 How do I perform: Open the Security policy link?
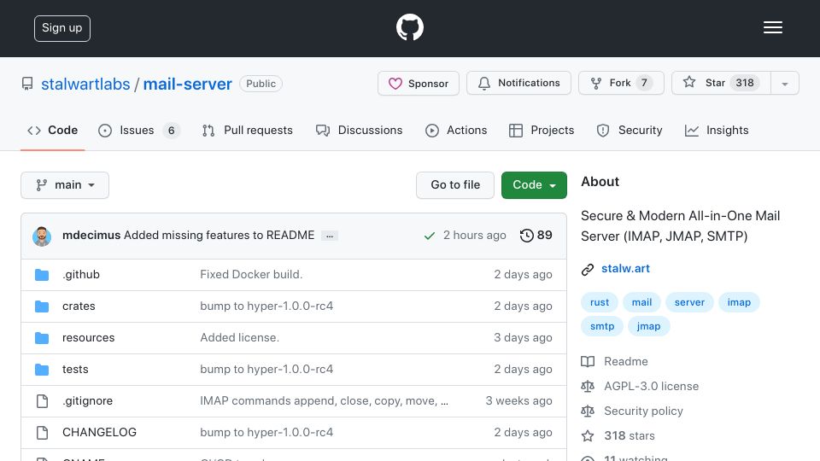coord(643,411)
